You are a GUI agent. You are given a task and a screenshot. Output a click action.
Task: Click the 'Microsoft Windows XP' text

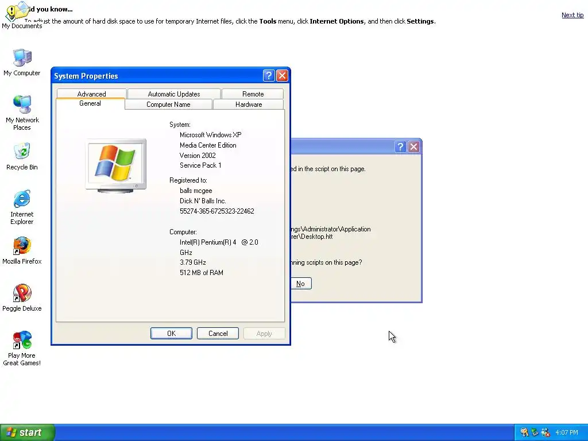[210, 134]
